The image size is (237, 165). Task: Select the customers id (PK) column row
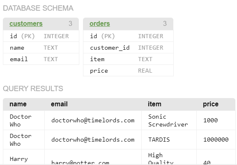pos(41,36)
